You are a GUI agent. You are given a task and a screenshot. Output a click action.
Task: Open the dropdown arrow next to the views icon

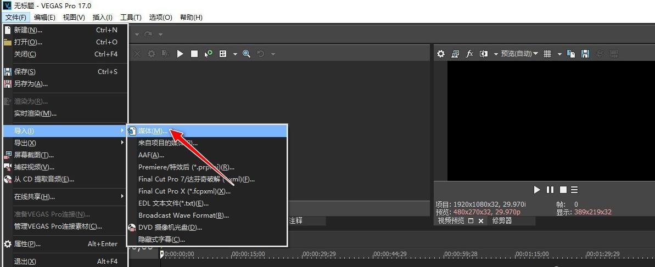pyautogui.click(x=235, y=54)
